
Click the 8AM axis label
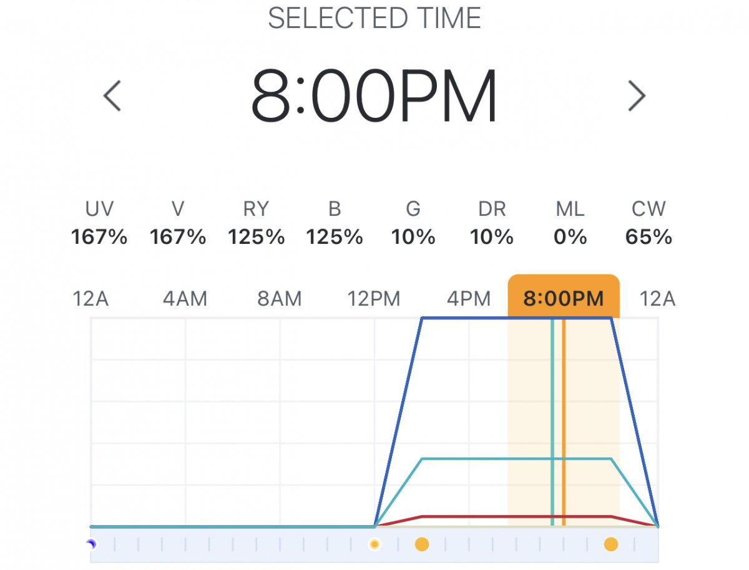pos(280,299)
